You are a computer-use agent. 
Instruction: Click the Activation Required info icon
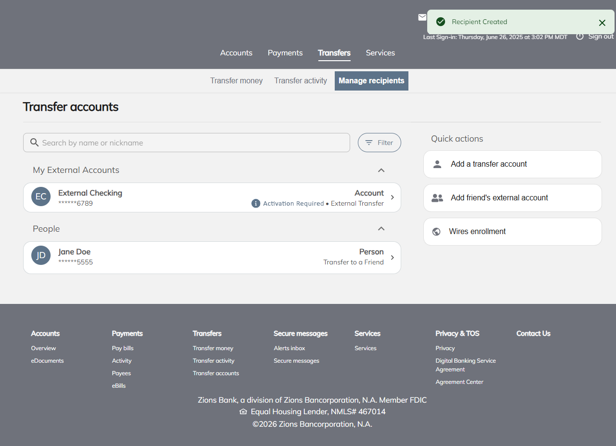pos(256,203)
